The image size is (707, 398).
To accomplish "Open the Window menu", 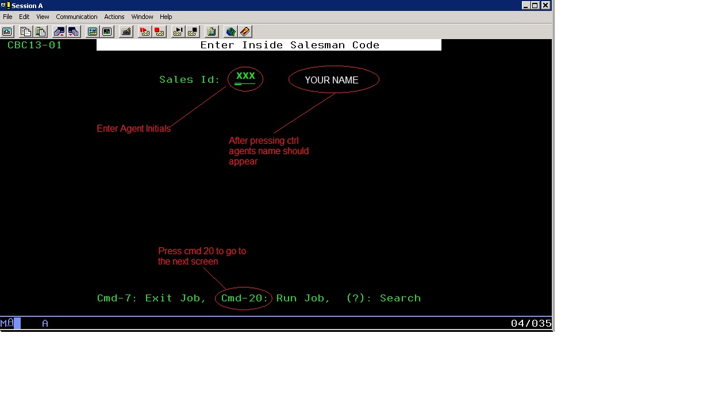I will pyautogui.click(x=142, y=17).
